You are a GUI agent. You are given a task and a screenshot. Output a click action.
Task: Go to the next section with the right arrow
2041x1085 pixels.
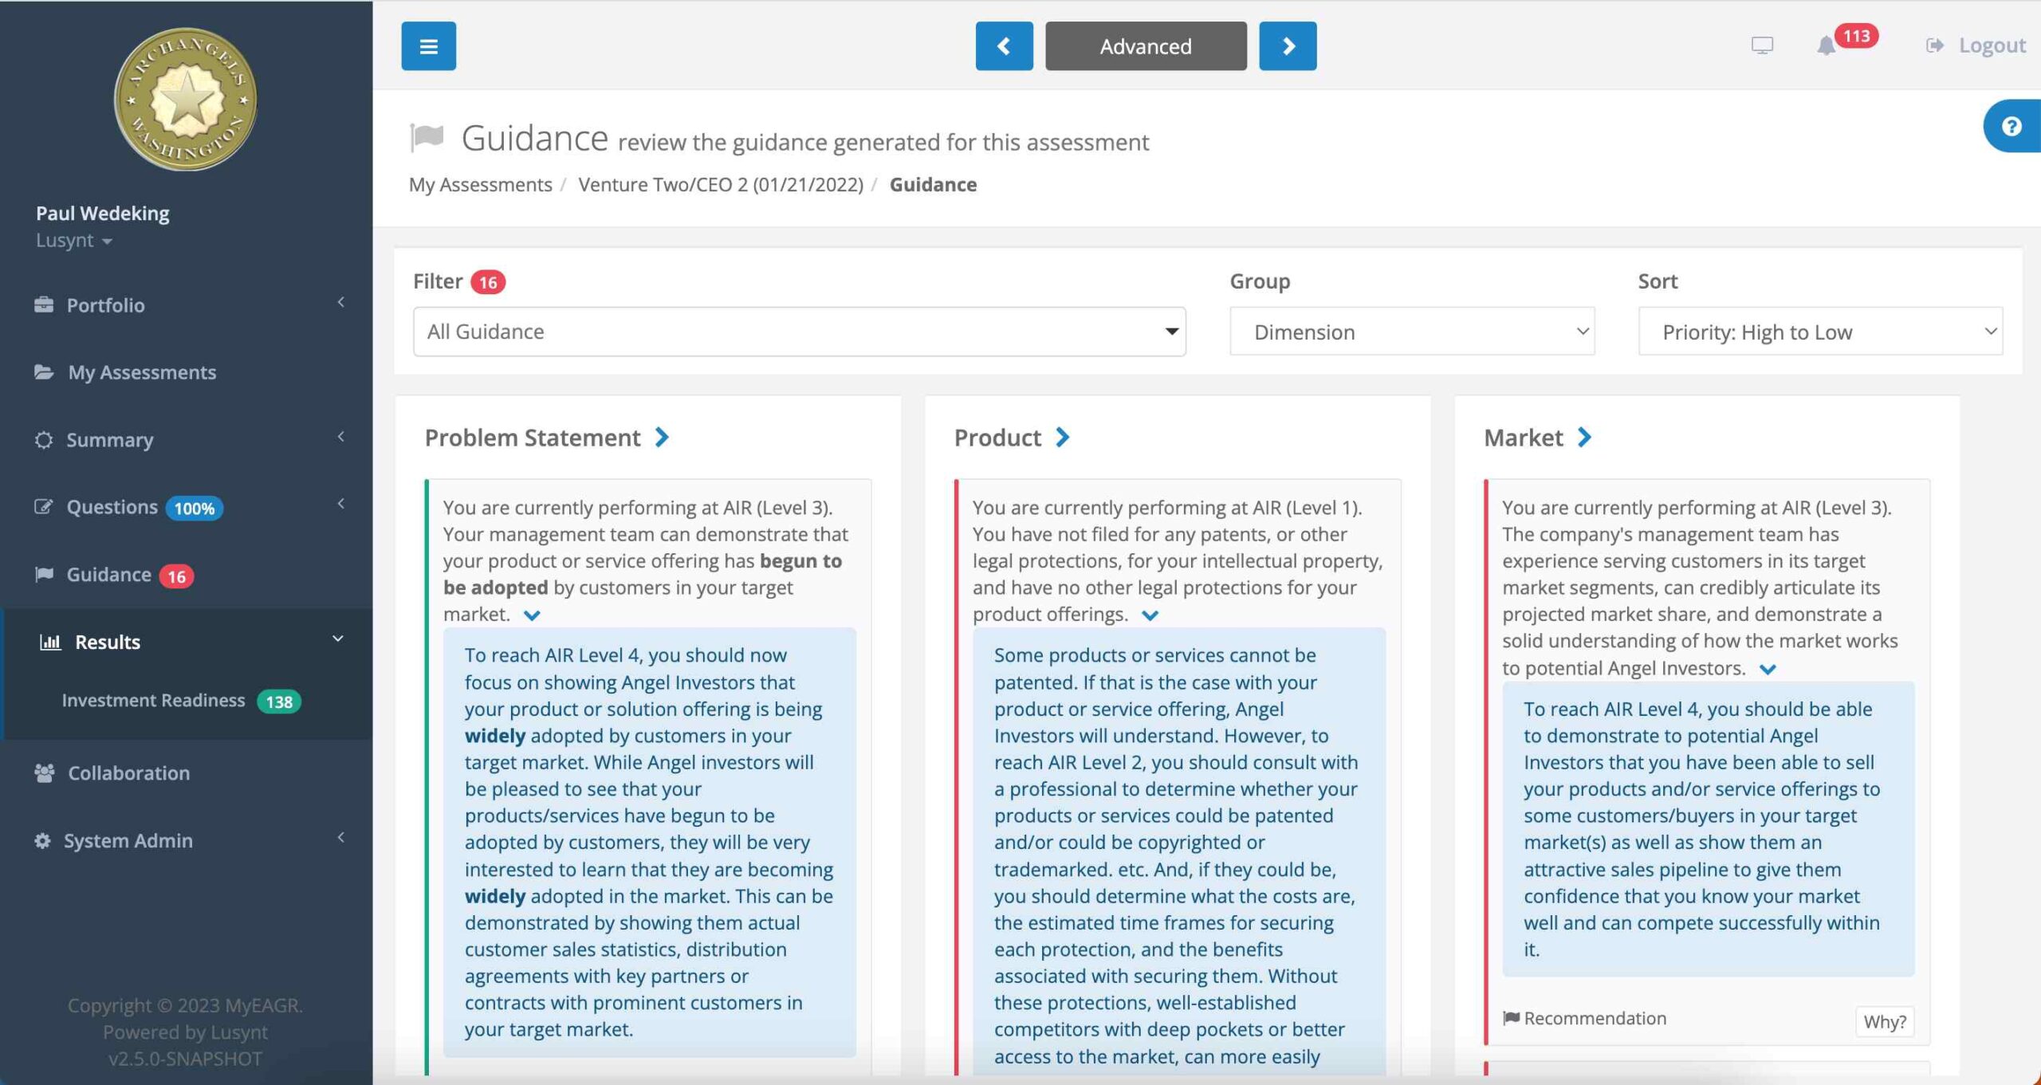(x=1287, y=46)
